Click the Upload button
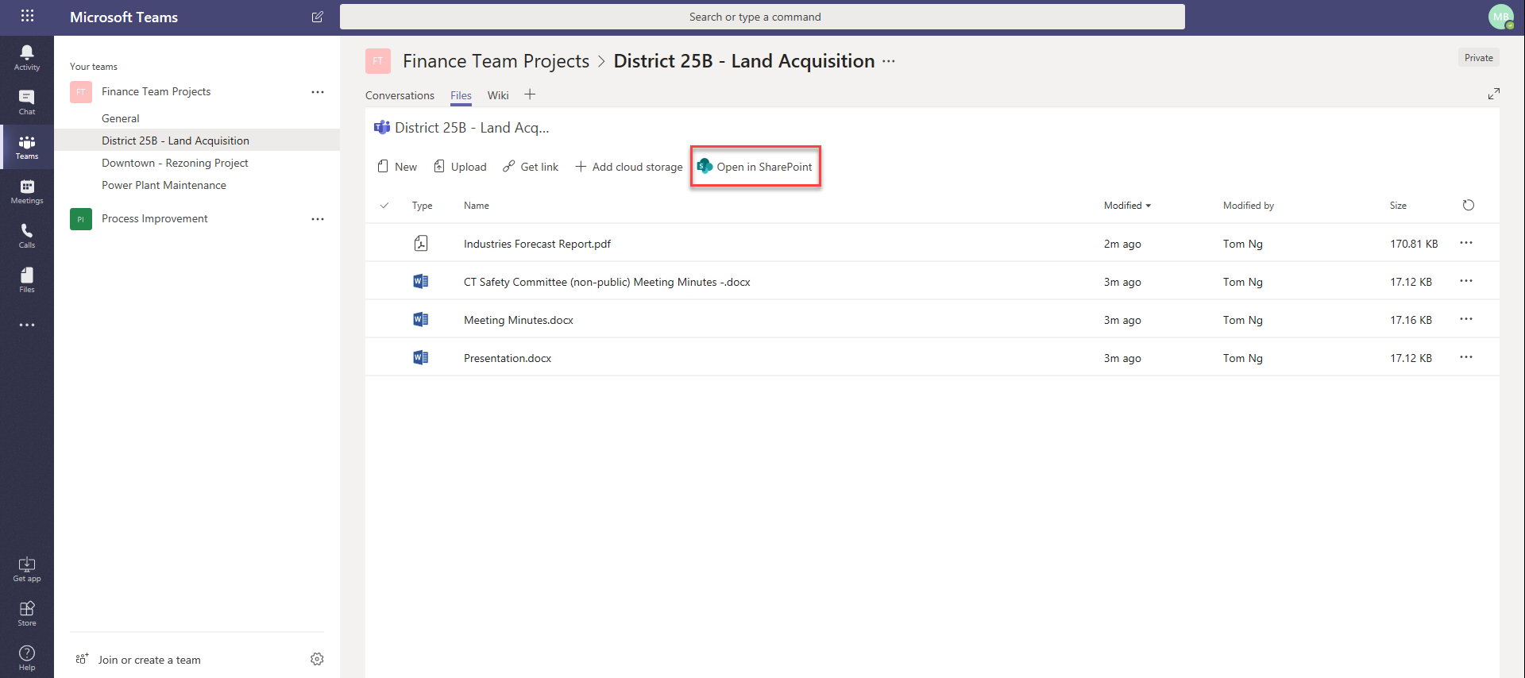Screen dimensions: 1525x678 (460, 167)
